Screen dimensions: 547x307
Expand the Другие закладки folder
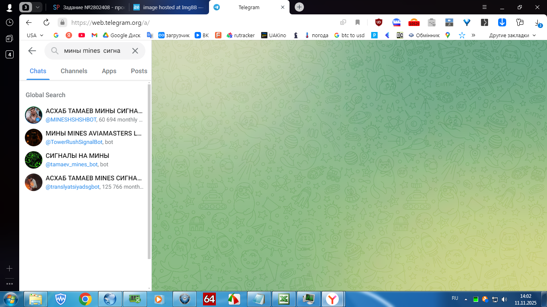click(x=513, y=35)
